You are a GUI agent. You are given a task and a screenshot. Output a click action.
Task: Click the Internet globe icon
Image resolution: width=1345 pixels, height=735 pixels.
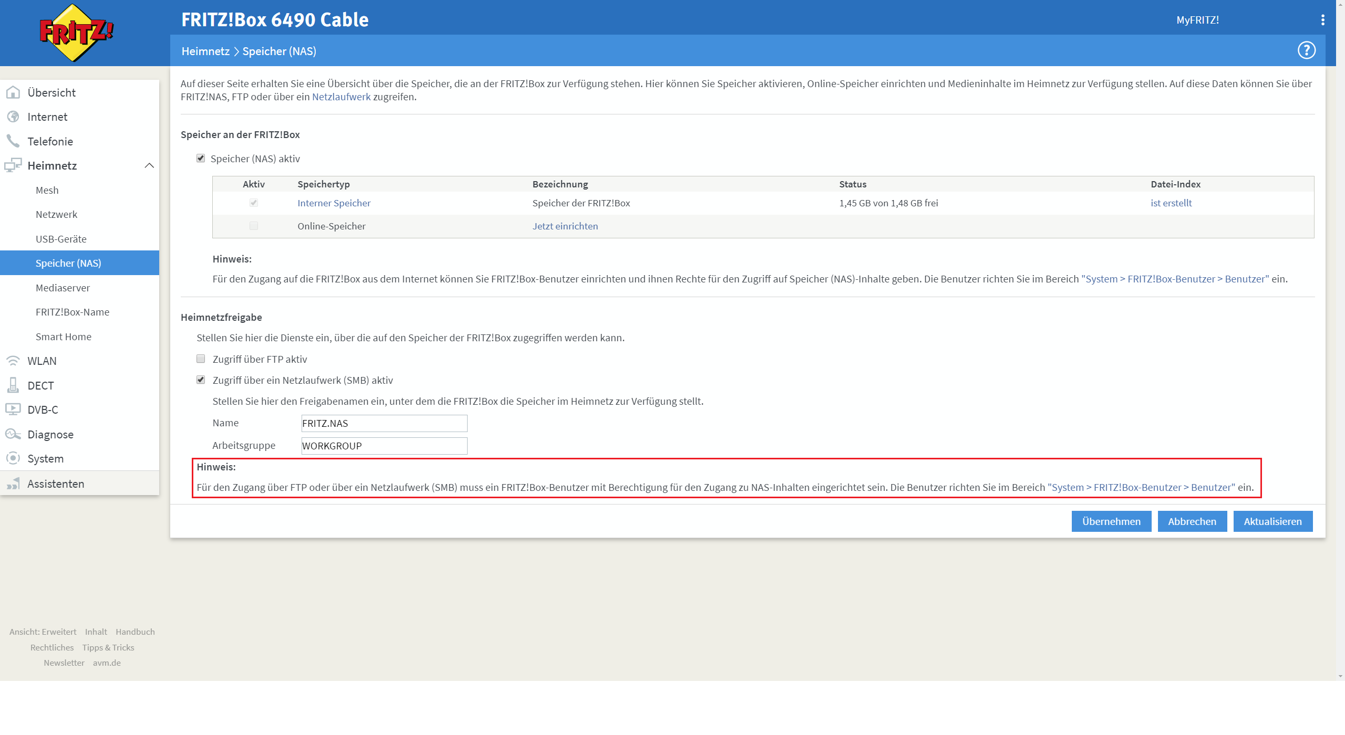click(x=13, y=117)
